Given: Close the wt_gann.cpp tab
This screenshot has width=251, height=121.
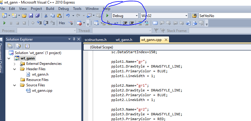Looking at the screenshot, I should tap(166, 40).
